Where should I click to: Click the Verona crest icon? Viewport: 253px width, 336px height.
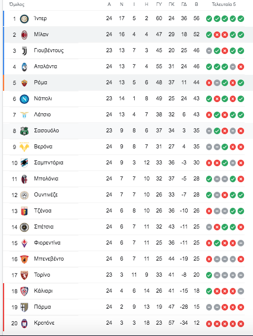24,147
